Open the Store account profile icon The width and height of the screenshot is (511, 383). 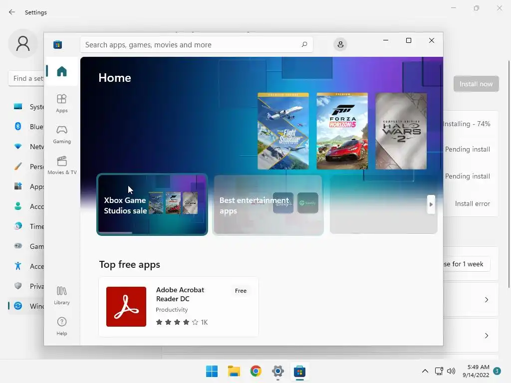[340, 44]
